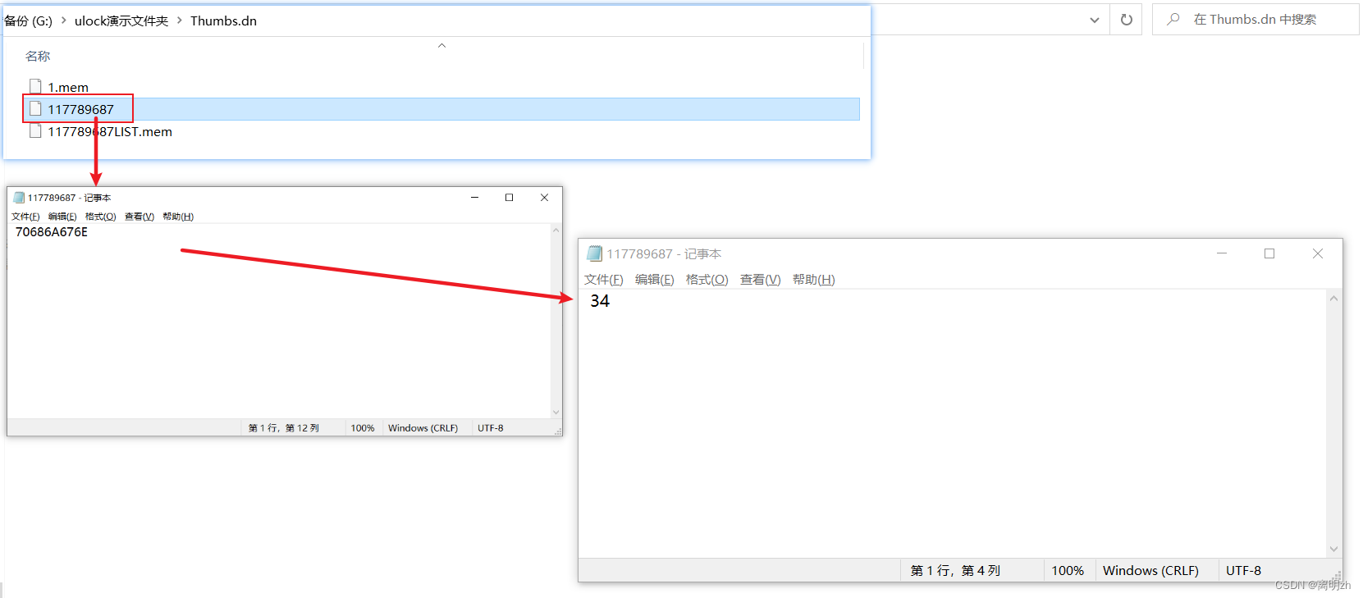Image resolution: width=1363 pixels, height=598 pixels.
Task: Sort by the 名称 column header
Action: click(38, 56)
